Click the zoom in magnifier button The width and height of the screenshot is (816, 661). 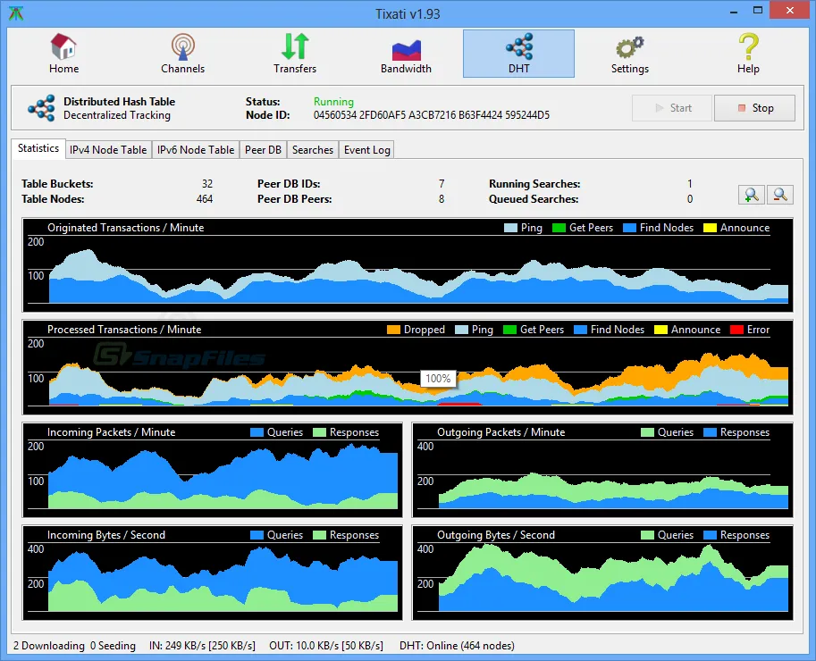tap(751, 195)
